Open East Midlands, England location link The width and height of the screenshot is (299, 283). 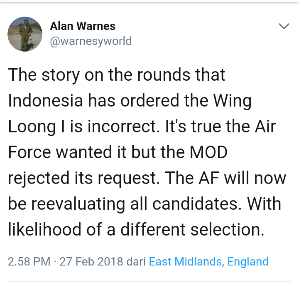208,261
